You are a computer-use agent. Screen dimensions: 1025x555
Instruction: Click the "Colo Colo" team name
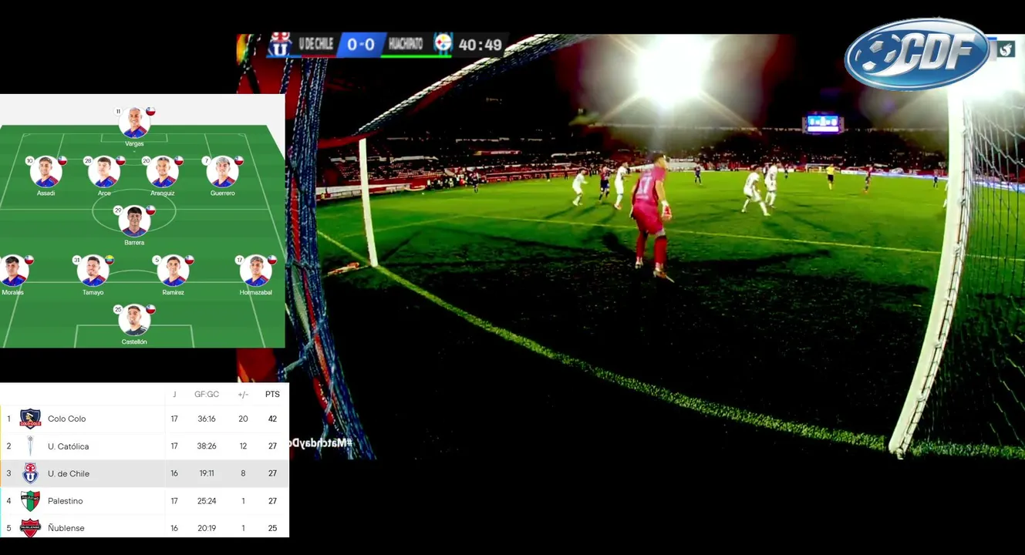pos(67,419)
